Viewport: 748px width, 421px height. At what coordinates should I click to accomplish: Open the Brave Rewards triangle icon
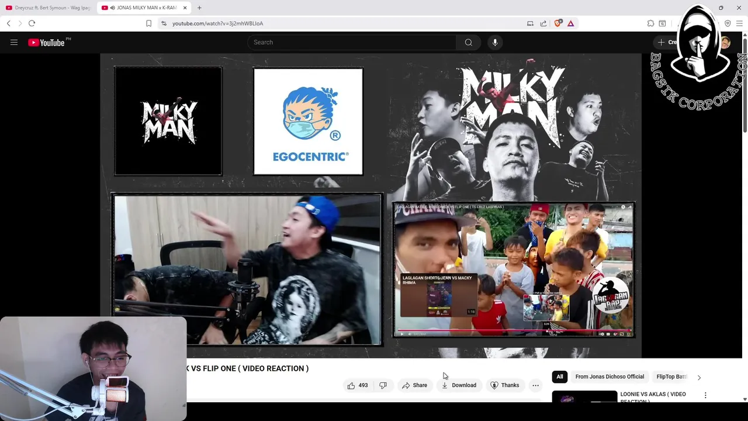click(x=571, y=23)
